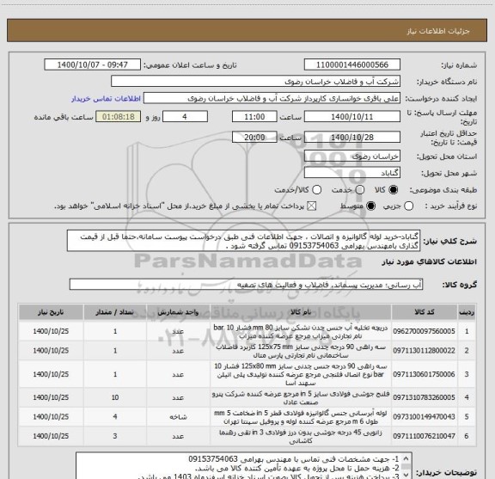Click the نام کالا column header

point(301,312)
